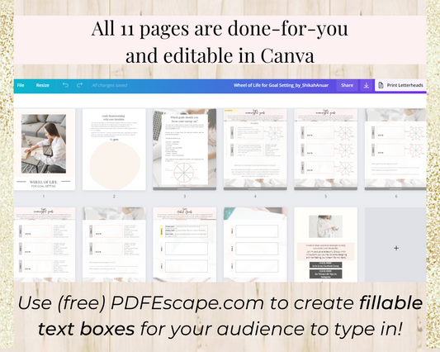This screenshot has height=352, width=440.
Task: Open the File menu
Action: pos(21,85)
